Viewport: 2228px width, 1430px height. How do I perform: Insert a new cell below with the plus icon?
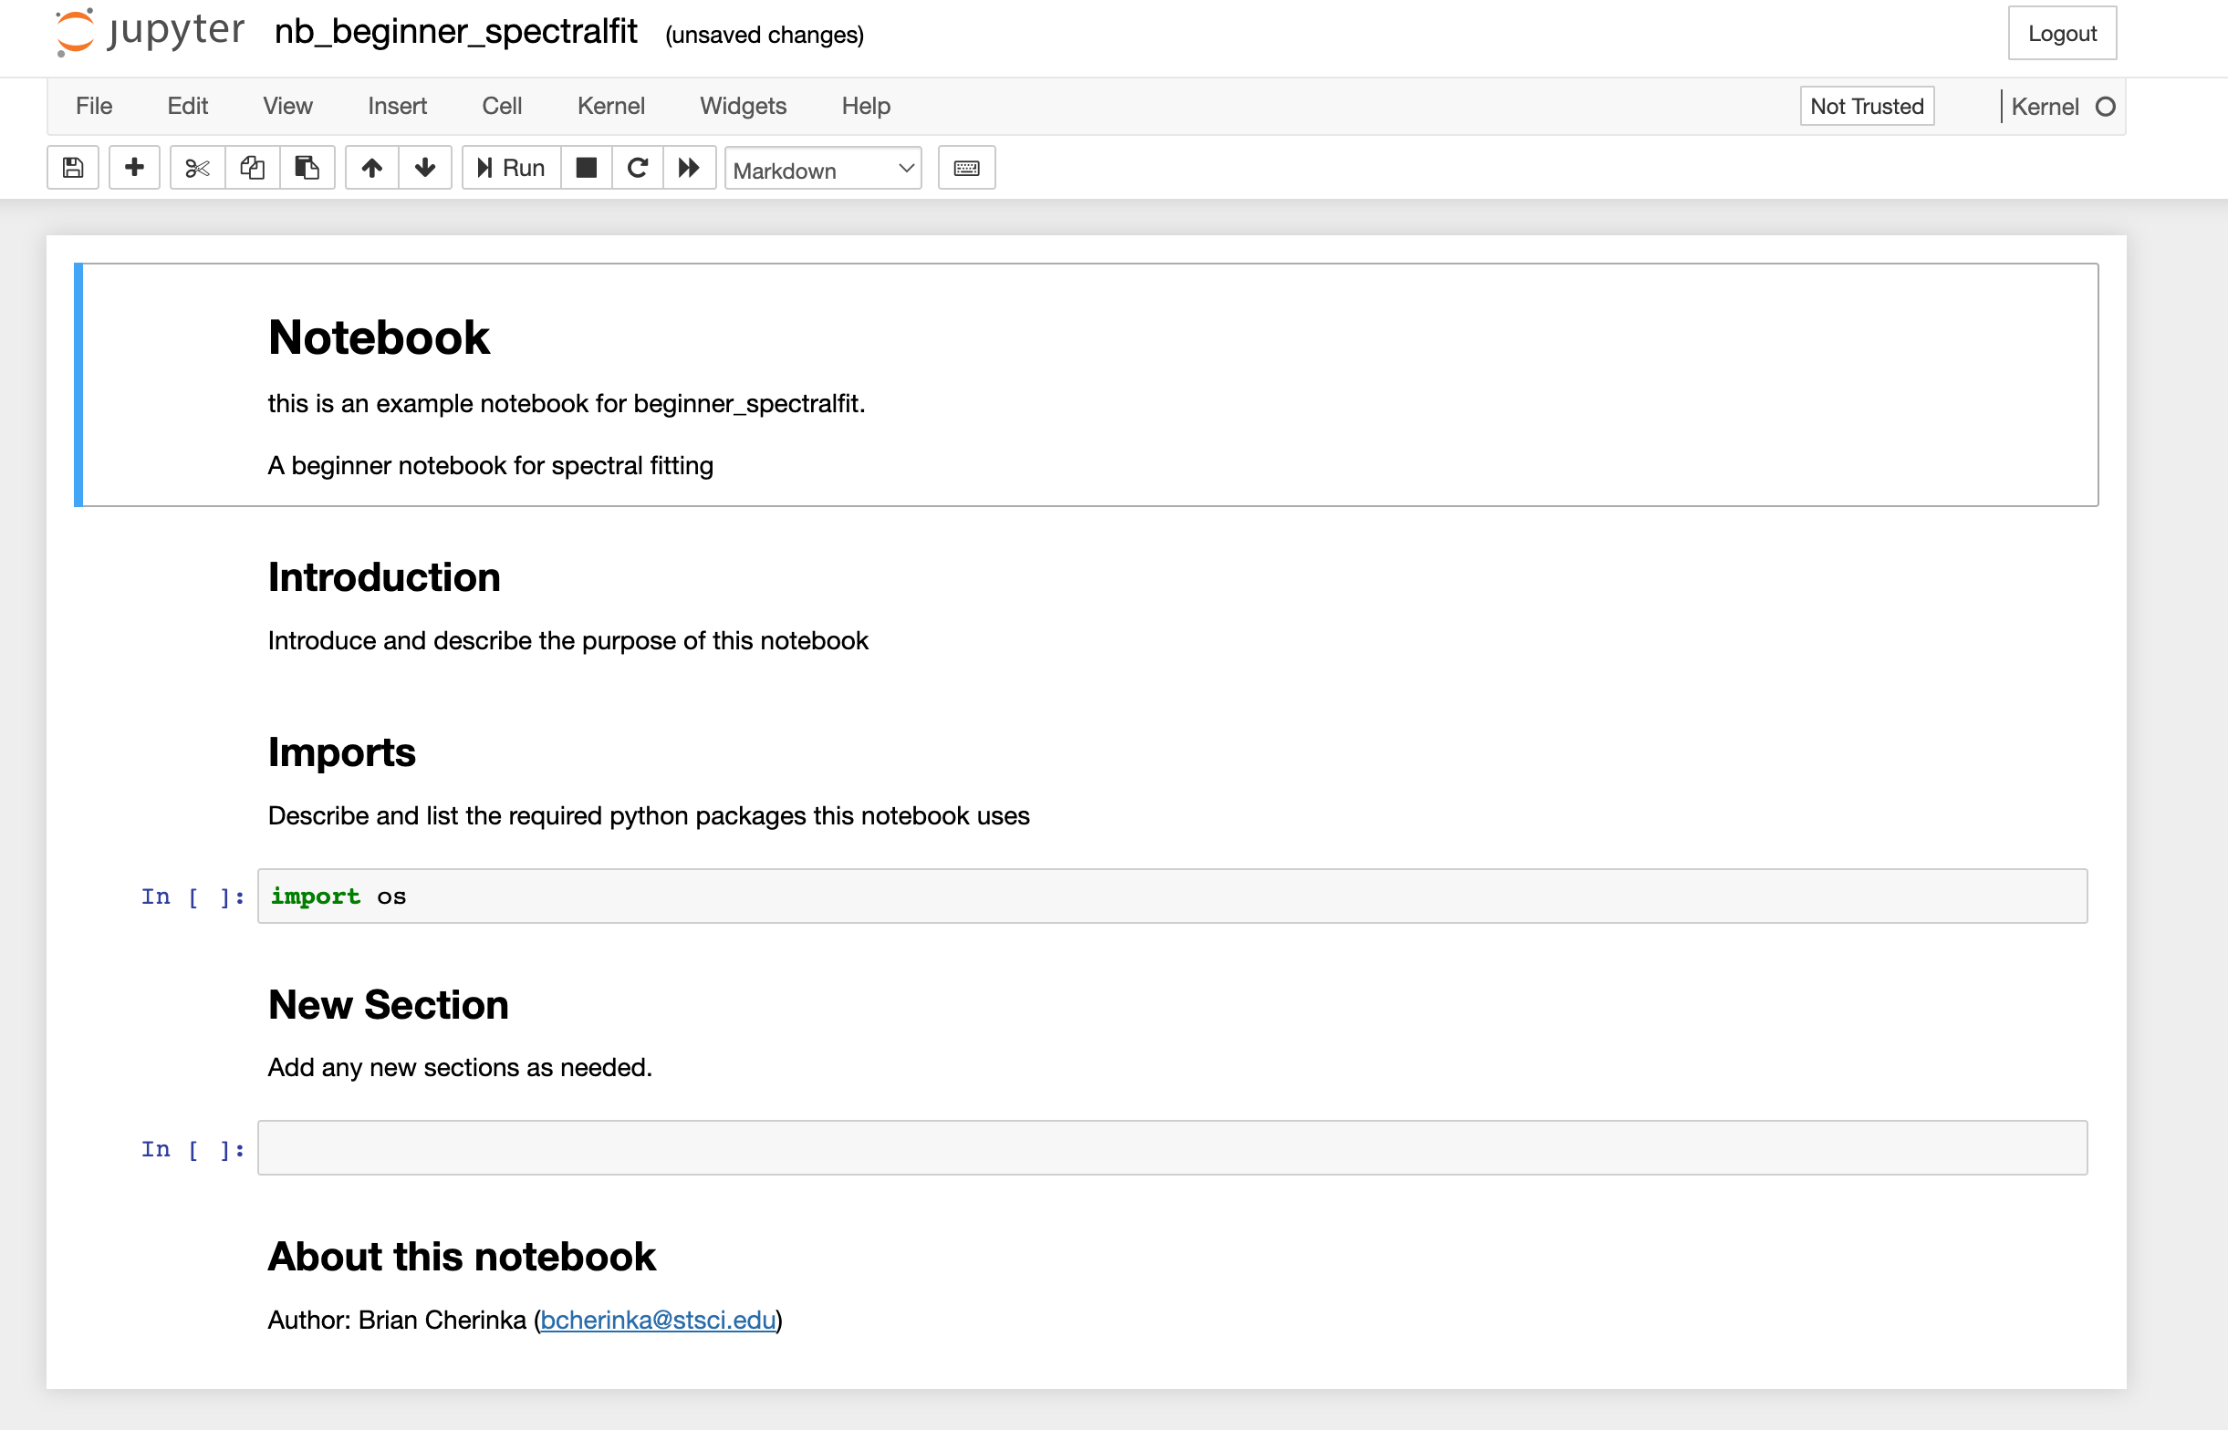pyautogui.click(x=134, y=167)
